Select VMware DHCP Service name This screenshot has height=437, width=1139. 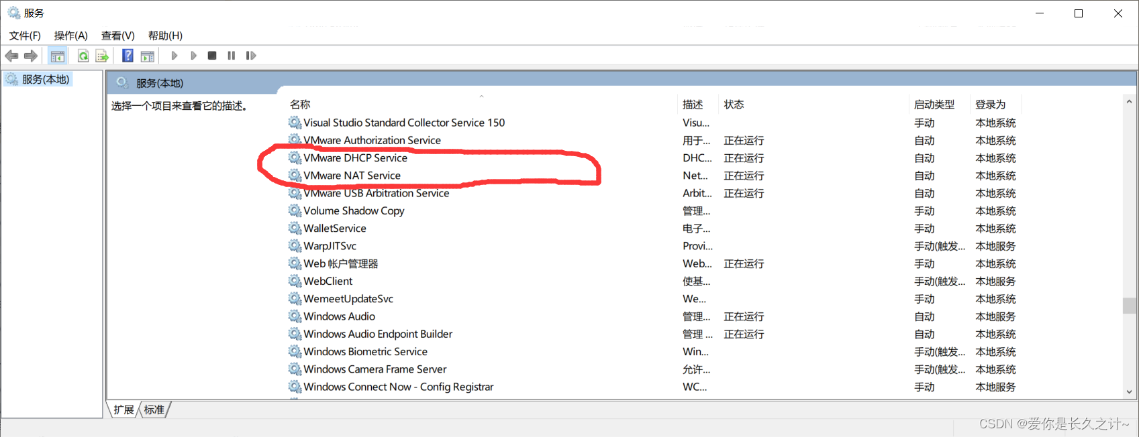click(x=355, y=158)
